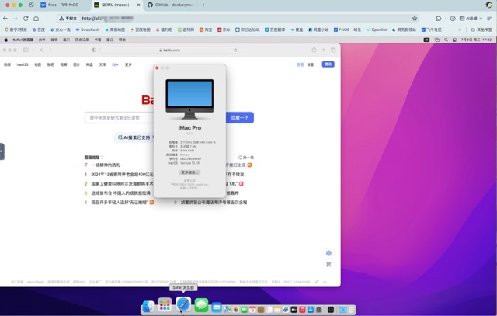Image resolution: width=497 pixels, height=316 pixels.
Task: Switch to the fnos 飞牛 fnOS tab
Action: pyautogui.click(x=62, y=5)
